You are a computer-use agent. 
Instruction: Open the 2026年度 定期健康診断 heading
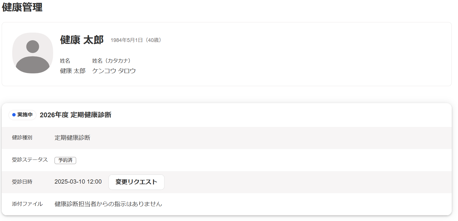pos(76,115)
